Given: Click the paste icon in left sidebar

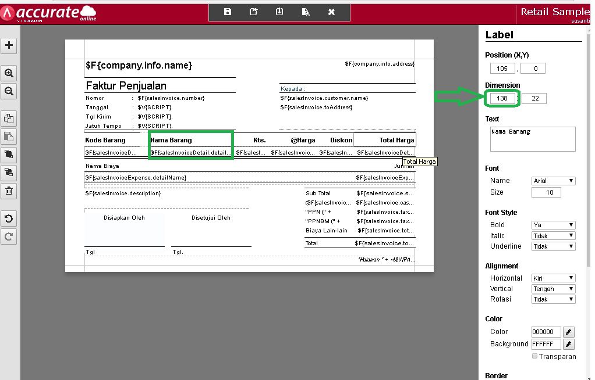Looking at the screenshot, I should tap(9, 137).
